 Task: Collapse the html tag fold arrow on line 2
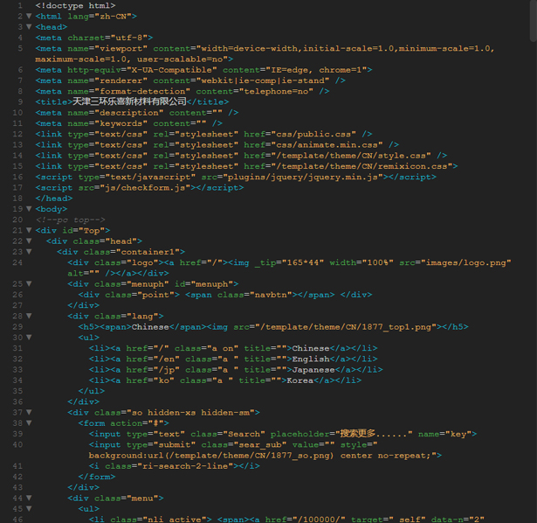click(x=29, y=16)
